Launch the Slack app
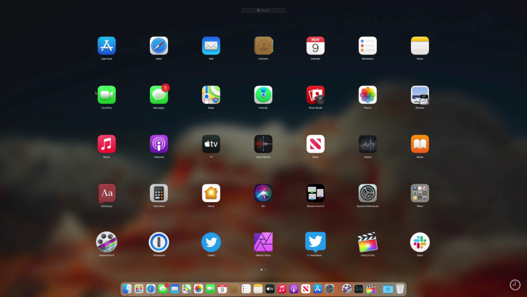The width and height of the screenshot is (527, 297). click(420, 242)
